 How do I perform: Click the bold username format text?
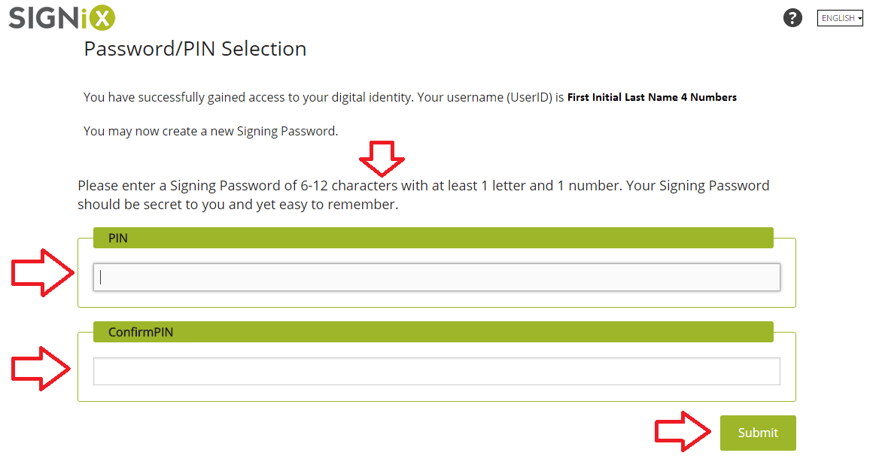[652, 97]
